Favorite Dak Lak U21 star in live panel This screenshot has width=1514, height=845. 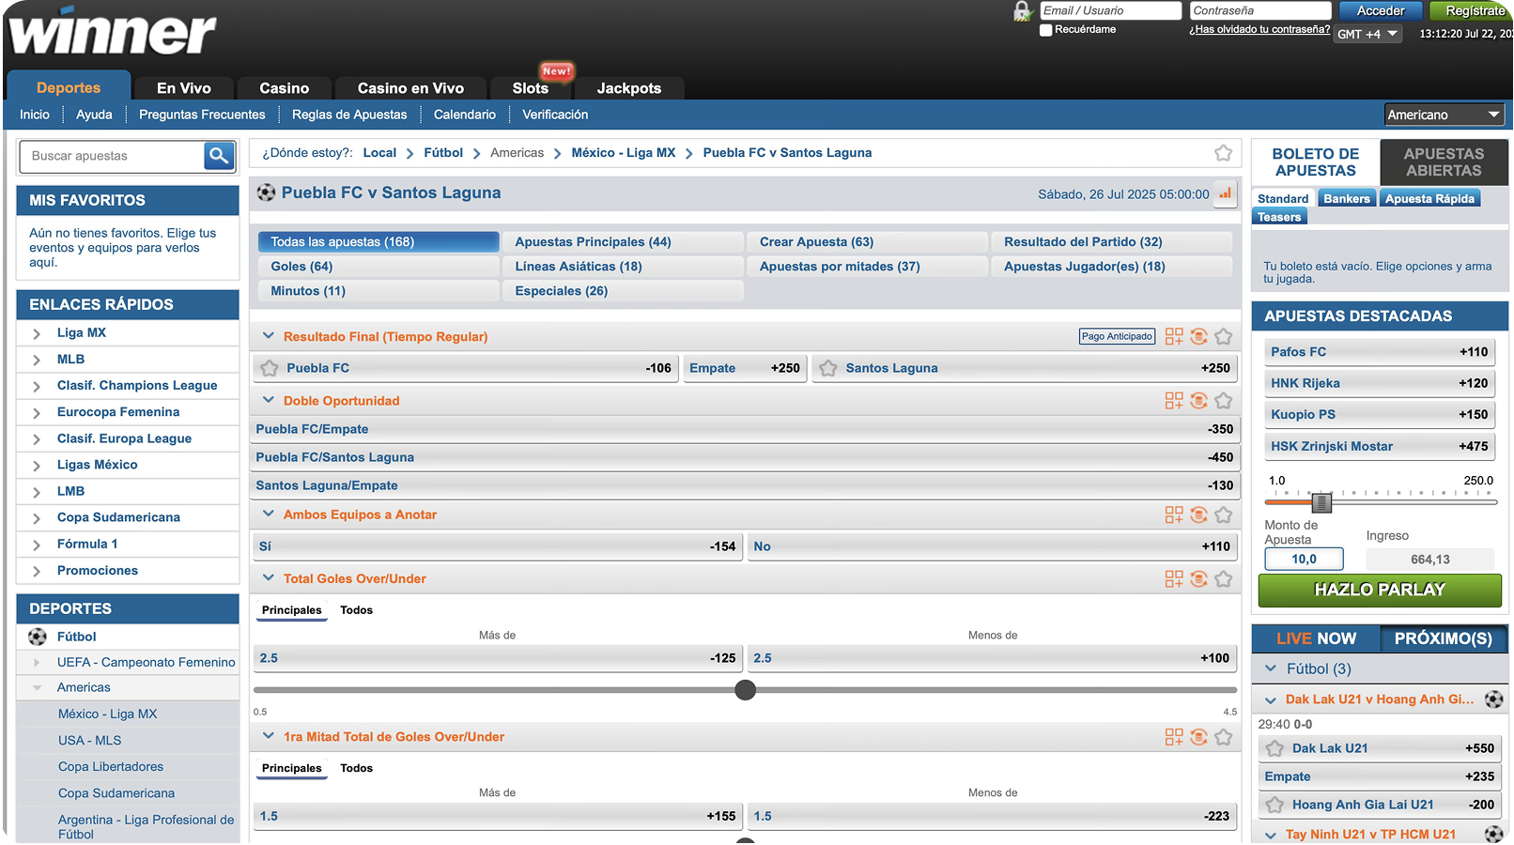tap(1275, 748)
